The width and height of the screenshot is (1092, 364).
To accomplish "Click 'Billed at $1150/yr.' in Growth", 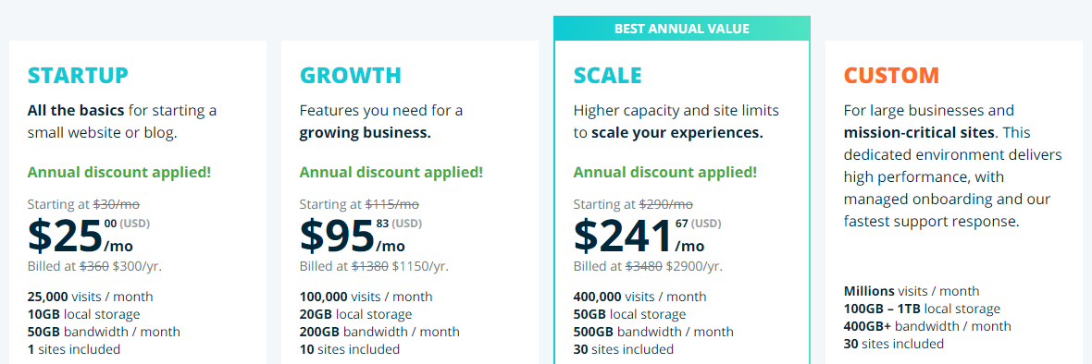I will point(374,267).
